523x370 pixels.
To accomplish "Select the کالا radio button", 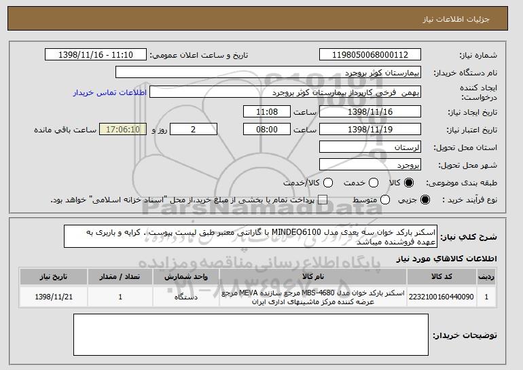I will coord(409,183).
